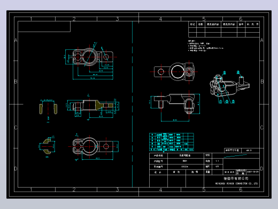Click the lower plan view of the clamp ring
Image resolution: width=278 pixels, height=209 pixels.
[93, 147]
